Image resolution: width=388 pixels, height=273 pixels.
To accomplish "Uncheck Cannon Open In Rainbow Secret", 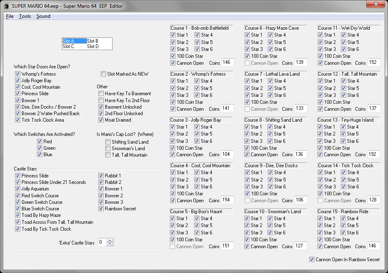I will [x=312, y=260].
